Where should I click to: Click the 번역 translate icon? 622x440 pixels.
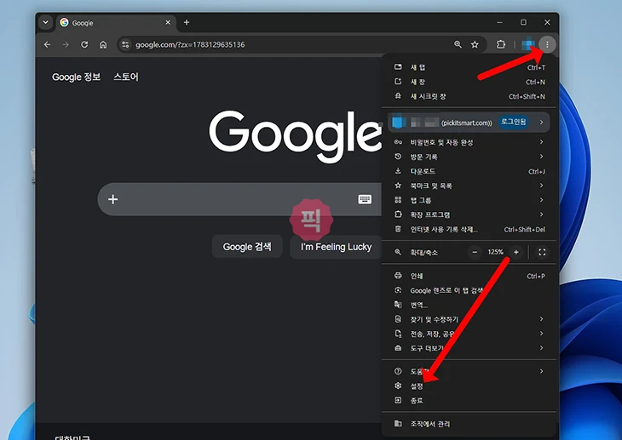[x=398, y=305]
